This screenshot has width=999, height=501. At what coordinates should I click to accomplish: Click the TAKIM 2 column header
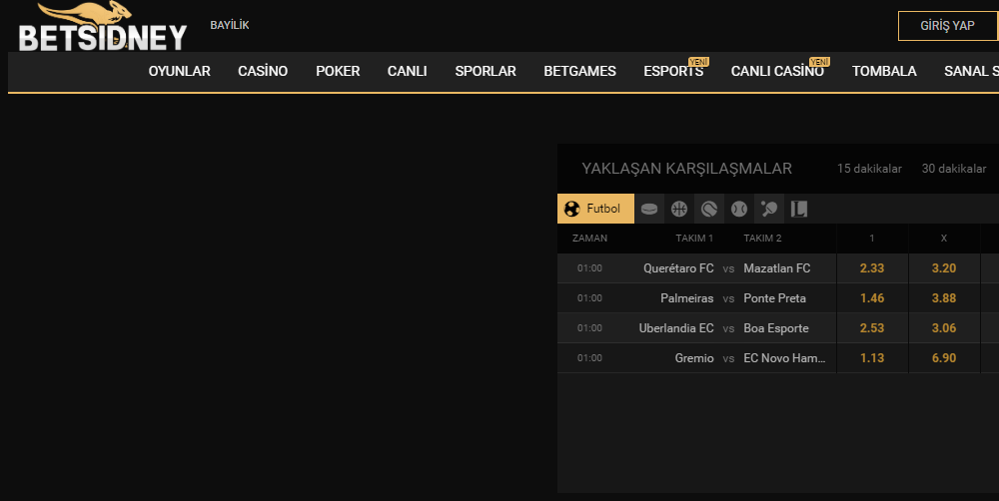point(762,239)
